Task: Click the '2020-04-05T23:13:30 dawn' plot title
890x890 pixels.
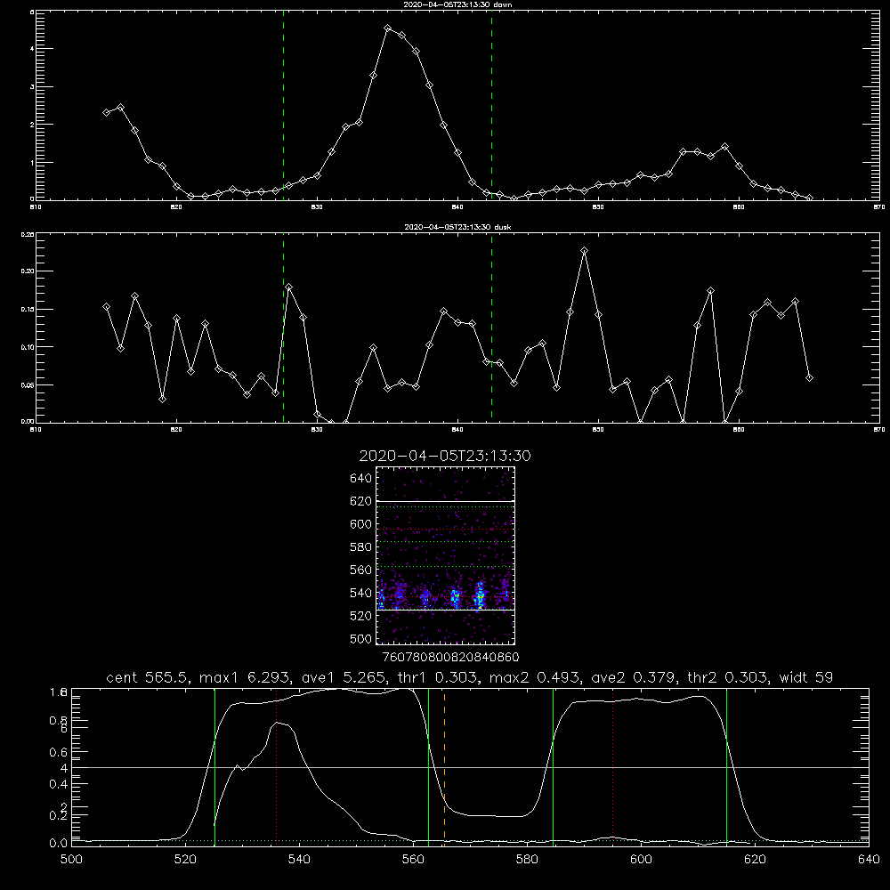Action: 457,4
